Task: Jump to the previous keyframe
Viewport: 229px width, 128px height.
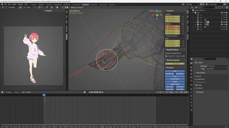Action: pos(92,92)
